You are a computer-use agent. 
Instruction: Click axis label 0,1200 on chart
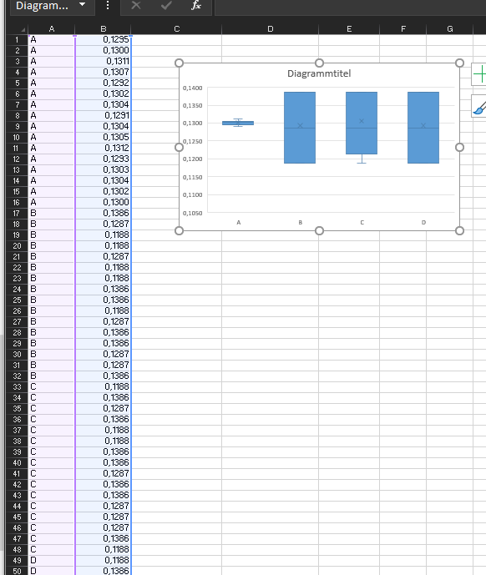[192, 159]
